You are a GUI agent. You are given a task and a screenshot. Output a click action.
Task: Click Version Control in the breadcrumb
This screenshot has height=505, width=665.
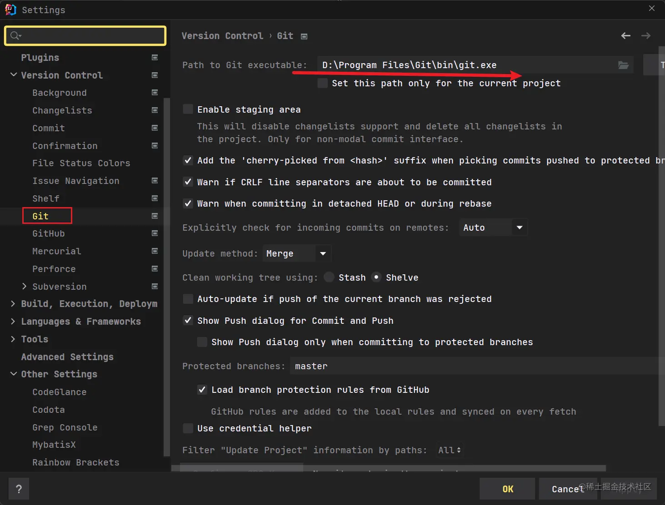222,36
